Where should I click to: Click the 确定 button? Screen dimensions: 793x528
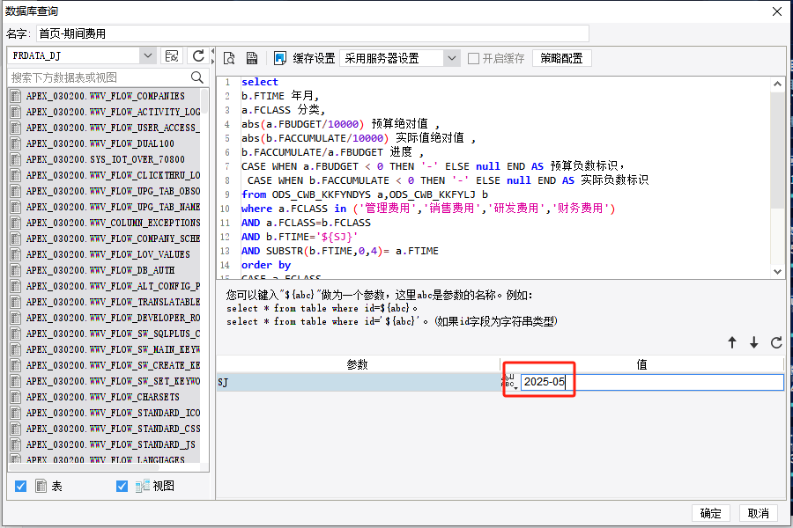click(710, 513)
